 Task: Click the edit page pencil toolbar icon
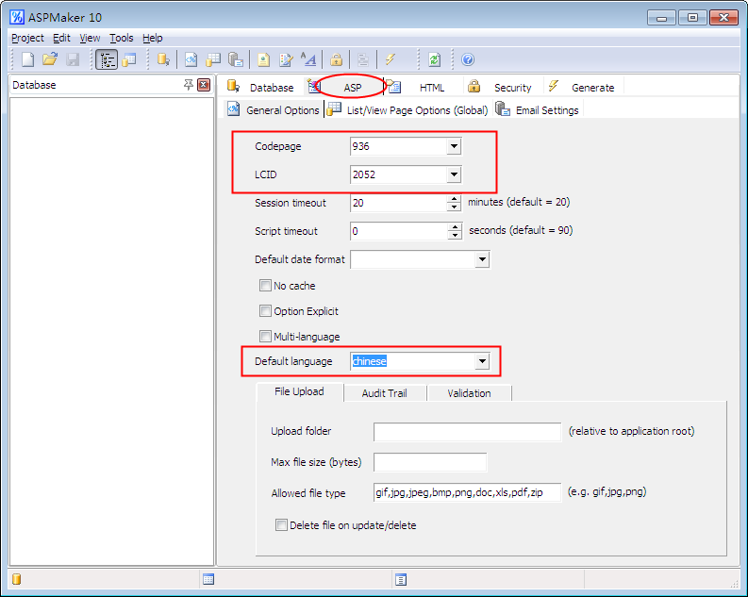pos(286,59)
